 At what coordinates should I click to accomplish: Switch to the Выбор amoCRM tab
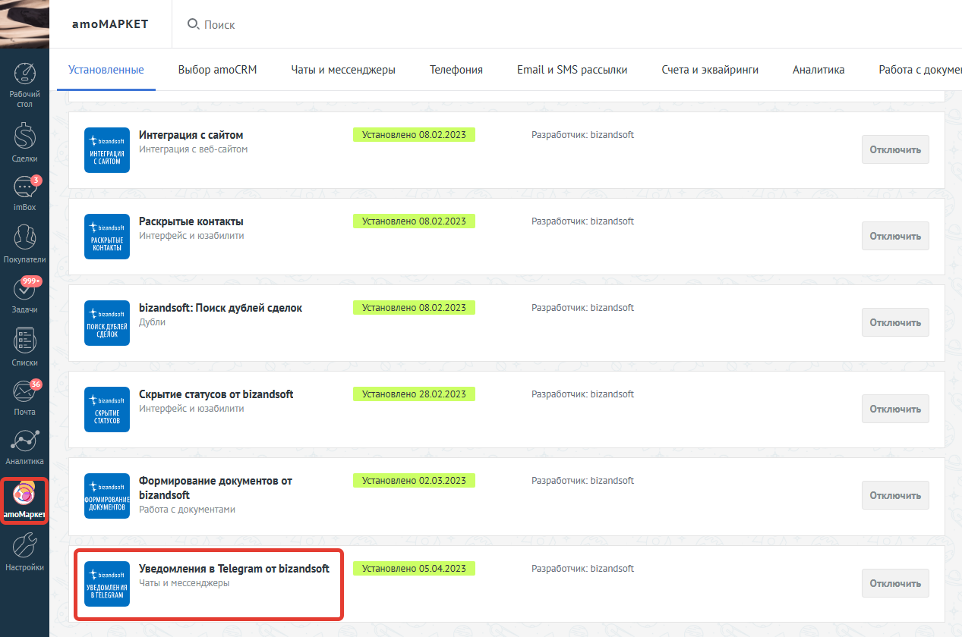(x=218, y=70)
